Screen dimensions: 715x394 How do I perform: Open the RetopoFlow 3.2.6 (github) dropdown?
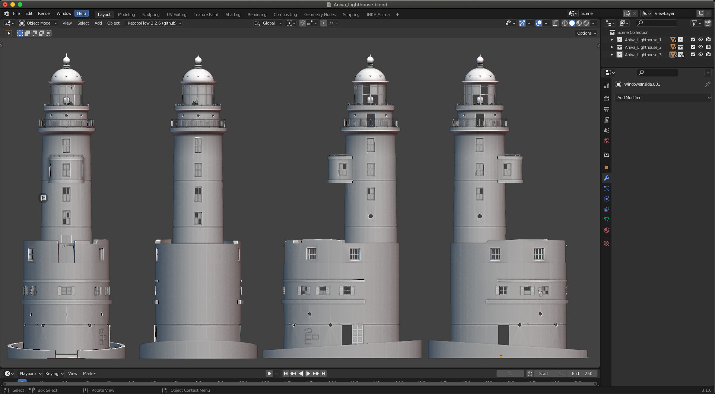tap(154, 23)
